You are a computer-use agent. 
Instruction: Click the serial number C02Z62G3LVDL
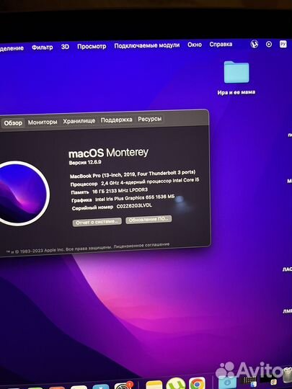[x=134, y=206]
